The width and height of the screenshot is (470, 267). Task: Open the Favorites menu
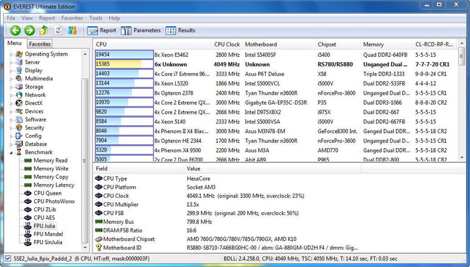[x=72, y=18]
